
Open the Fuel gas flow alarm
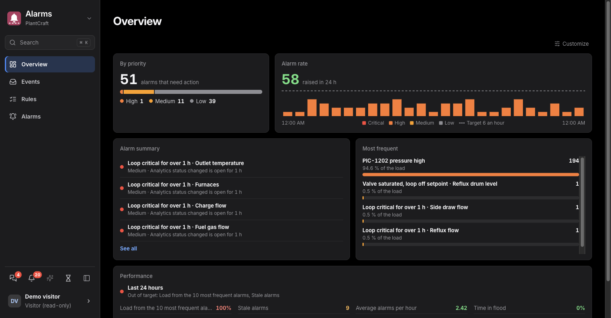tap(231, 231)
